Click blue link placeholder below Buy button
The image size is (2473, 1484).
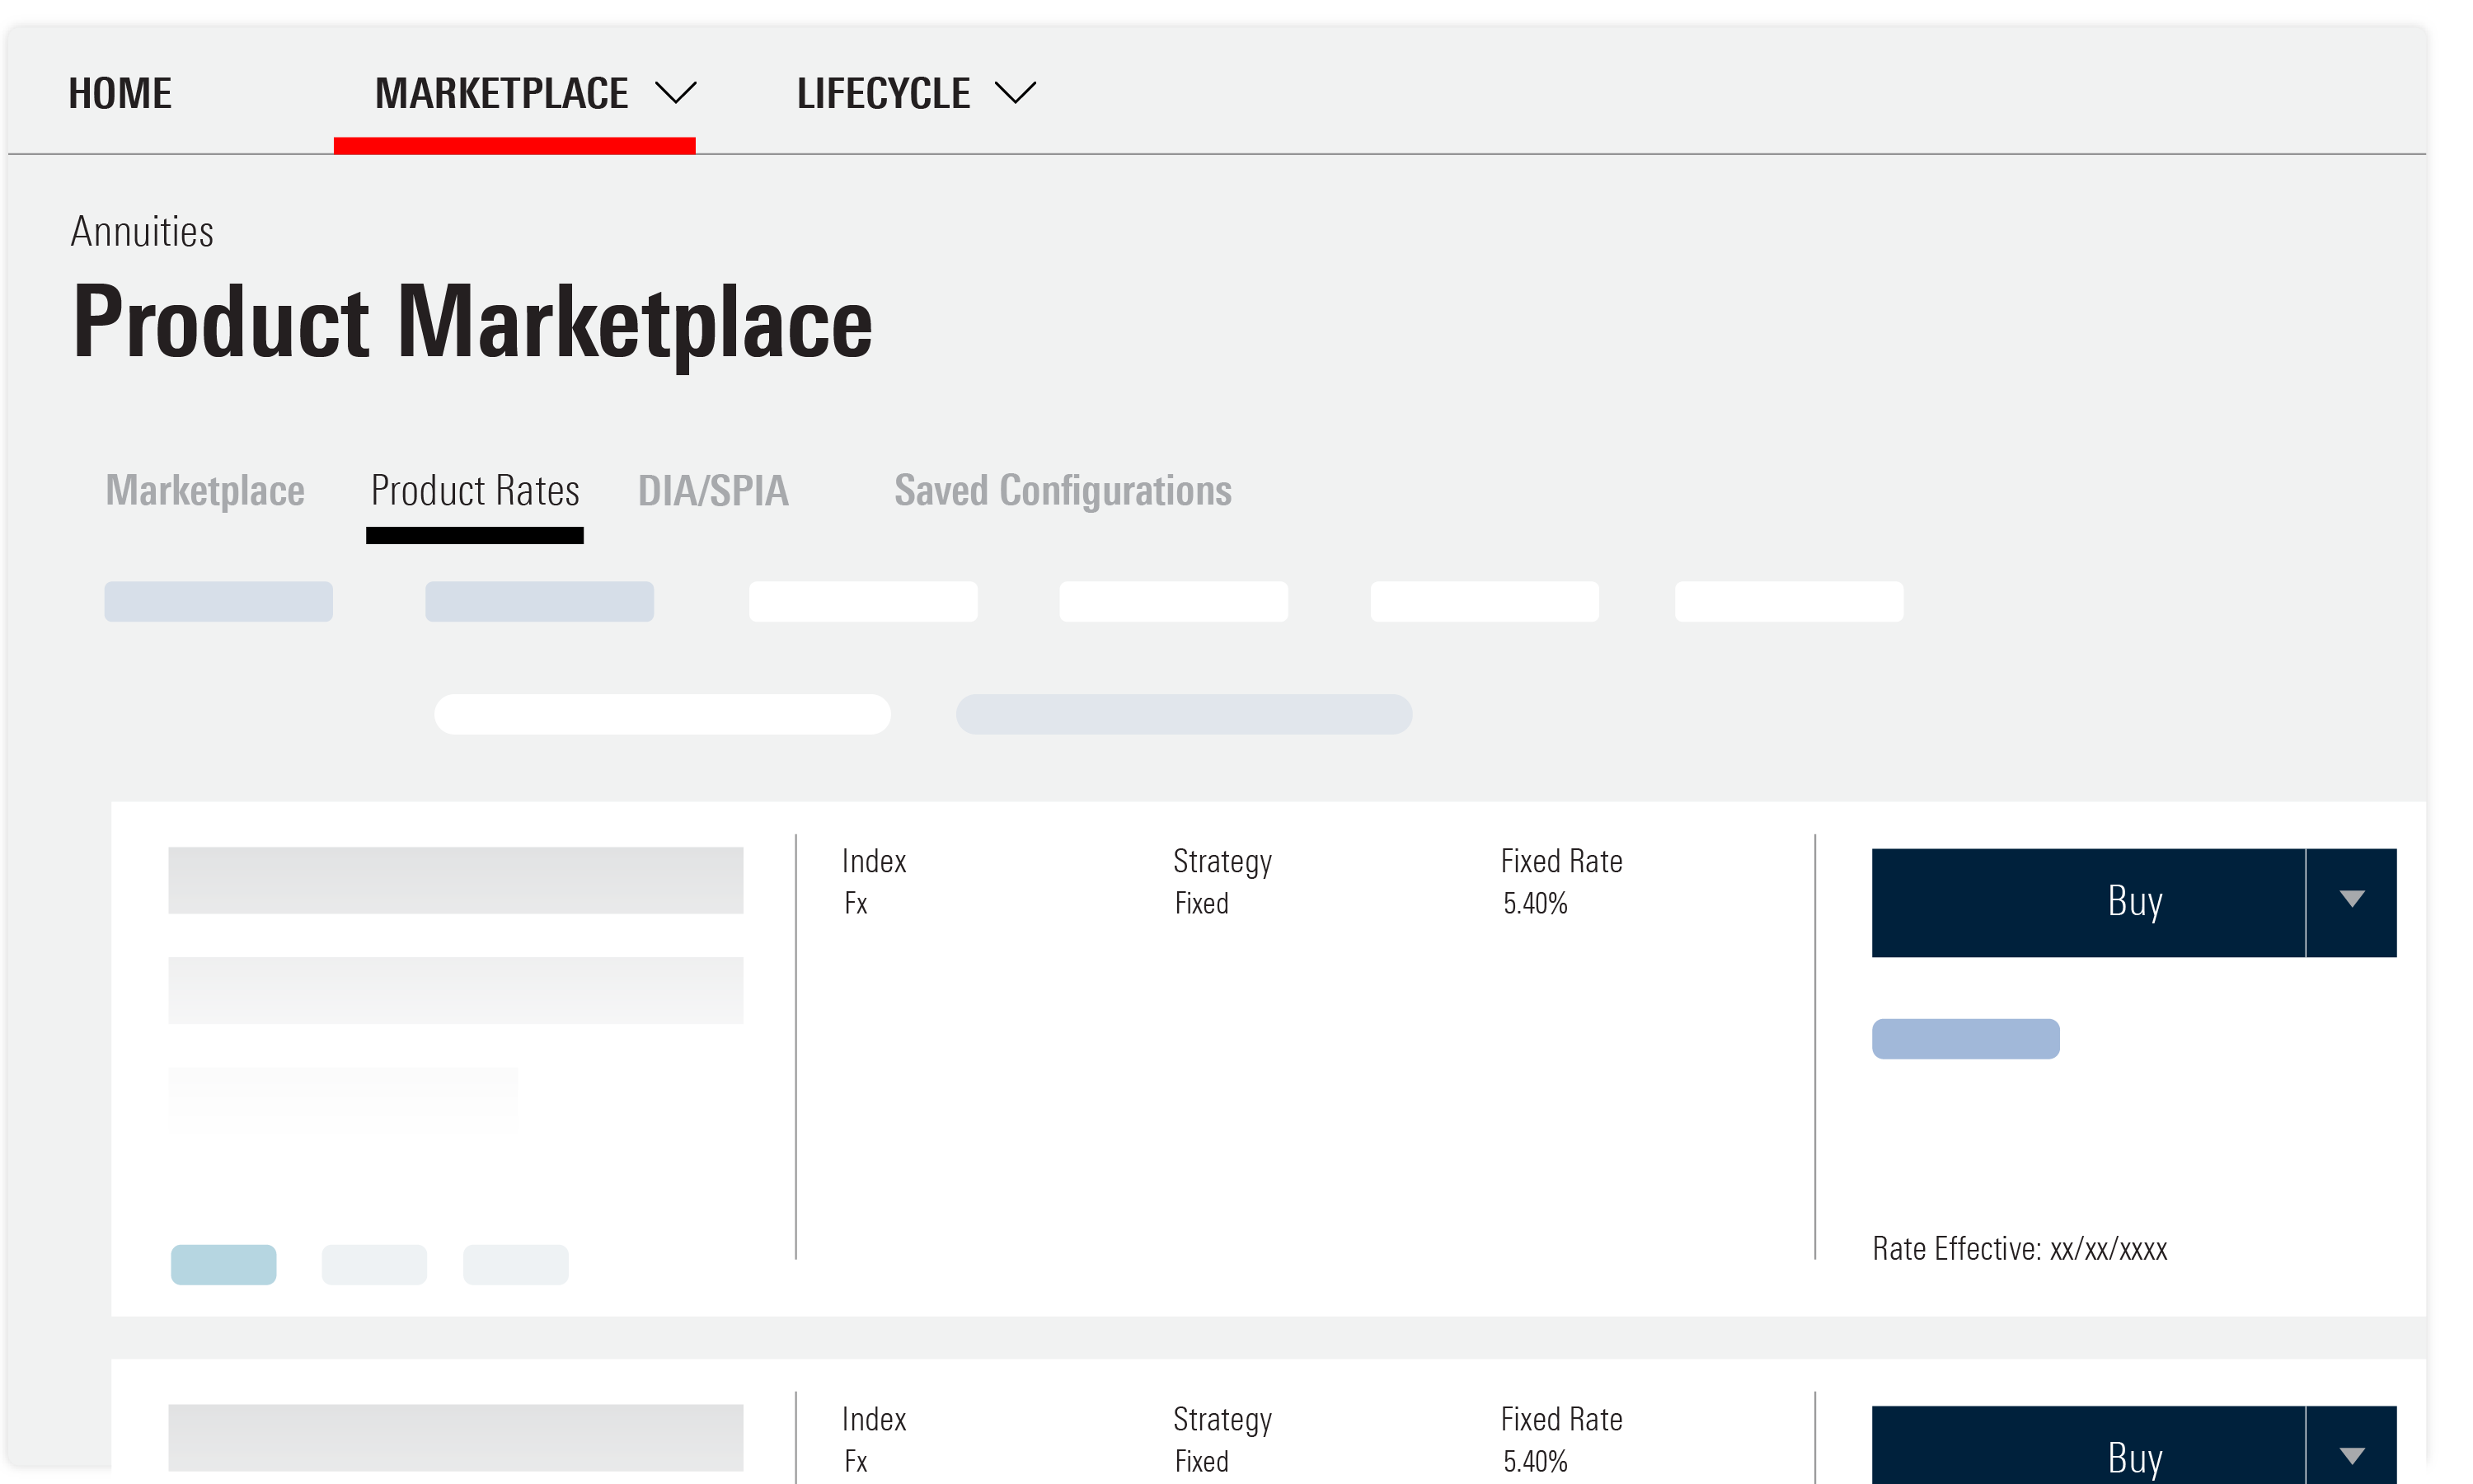[x=1964, y=1038]
